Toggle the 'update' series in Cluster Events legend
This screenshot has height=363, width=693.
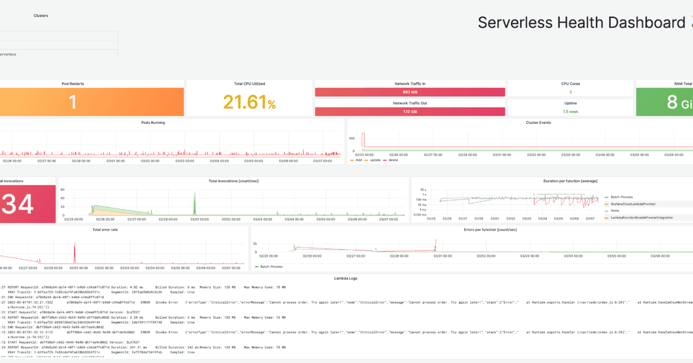375,160
